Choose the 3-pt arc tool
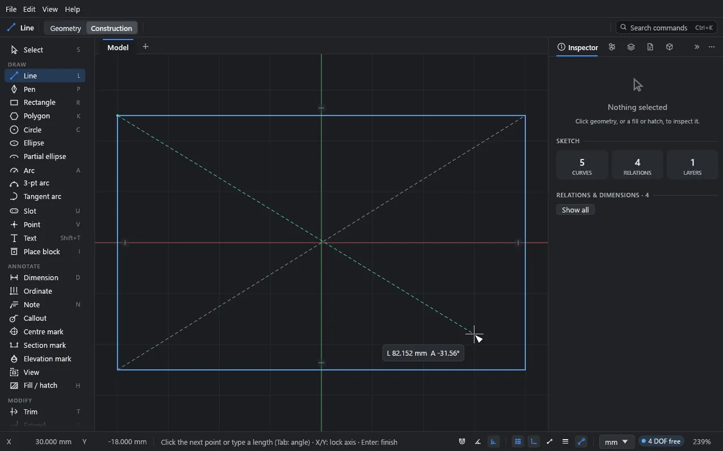Image resolution: width=723 pixels, height=451 pixels. click(x=45, y=183)
